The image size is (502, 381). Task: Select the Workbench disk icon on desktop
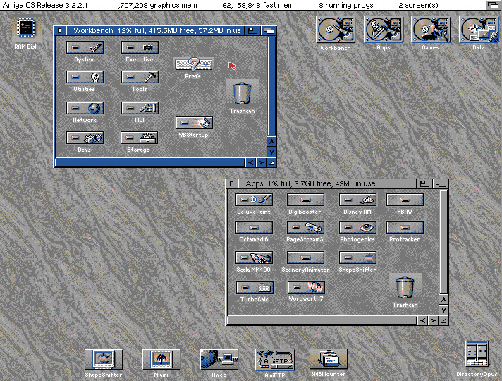(x=335, y=30)
